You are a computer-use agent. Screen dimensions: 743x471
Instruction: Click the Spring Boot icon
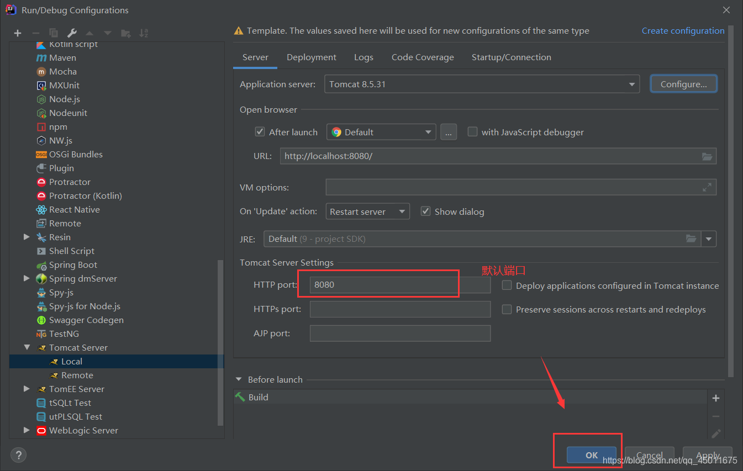(x=41, y=265)
